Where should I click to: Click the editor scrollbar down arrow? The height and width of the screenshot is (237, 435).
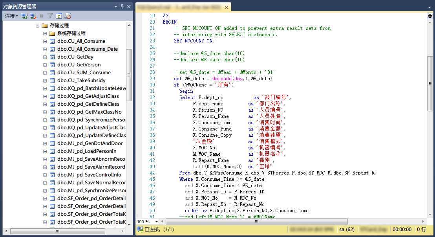pyautogui.click(x=430, y=215)
